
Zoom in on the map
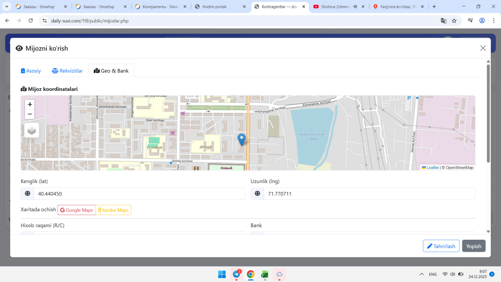(30, 105)
